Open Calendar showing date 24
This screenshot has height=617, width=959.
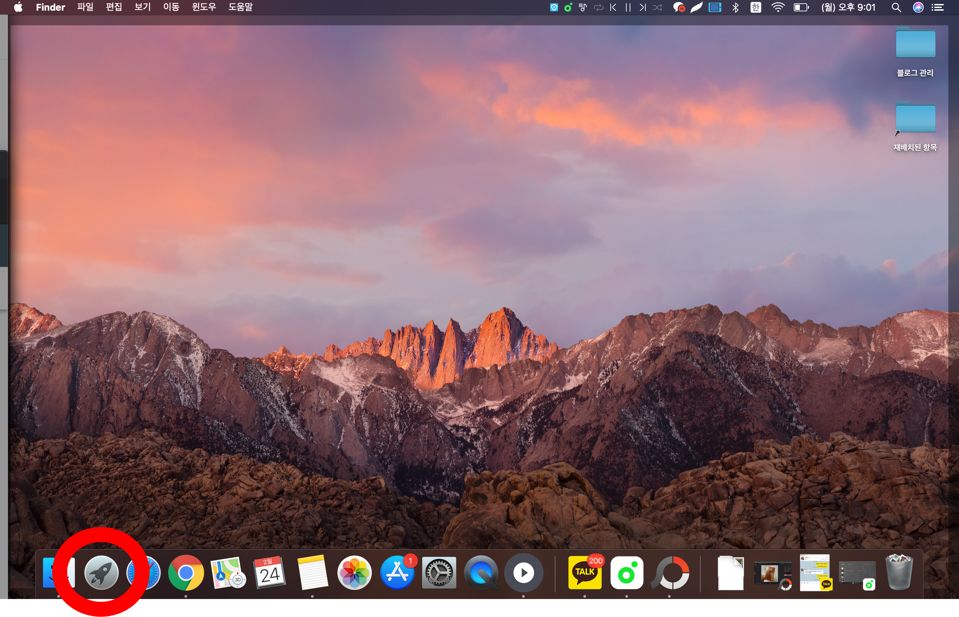270,573
